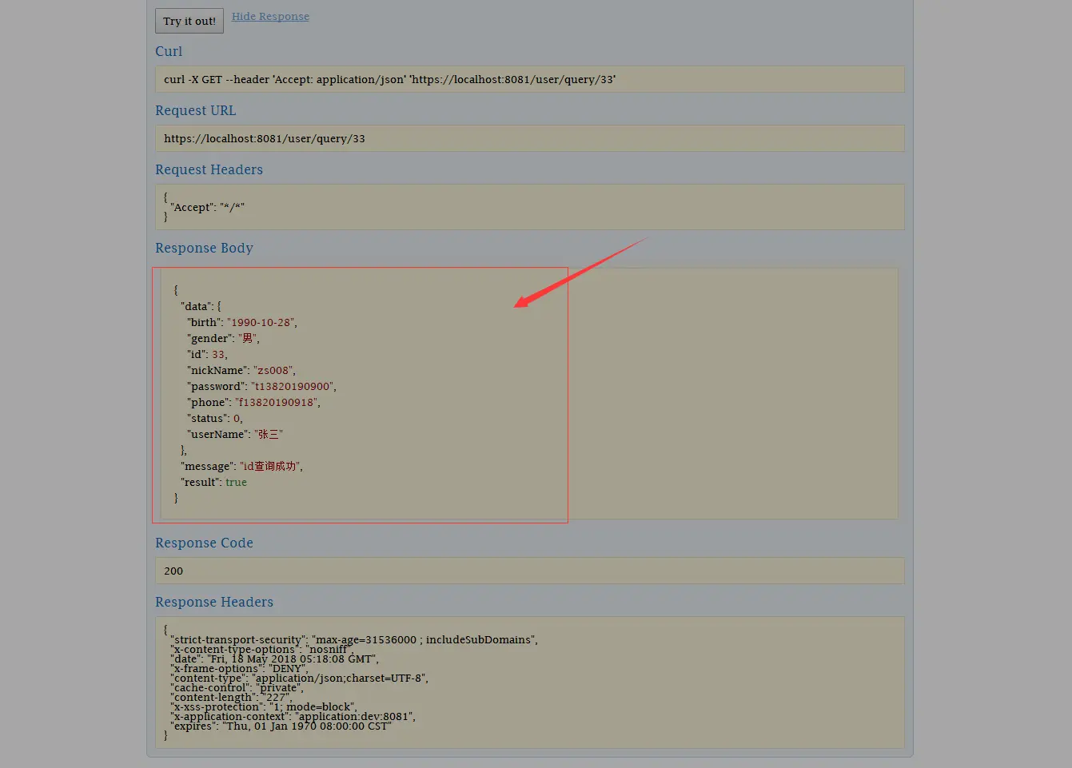Click the phone value "f13820190918"
1072x768 pixels.
tap(277, 402)
